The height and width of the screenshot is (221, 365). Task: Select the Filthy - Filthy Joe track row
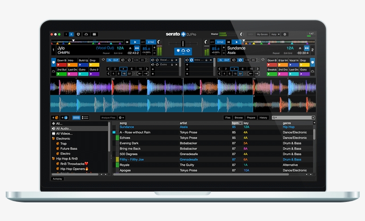tap(213, 160)
